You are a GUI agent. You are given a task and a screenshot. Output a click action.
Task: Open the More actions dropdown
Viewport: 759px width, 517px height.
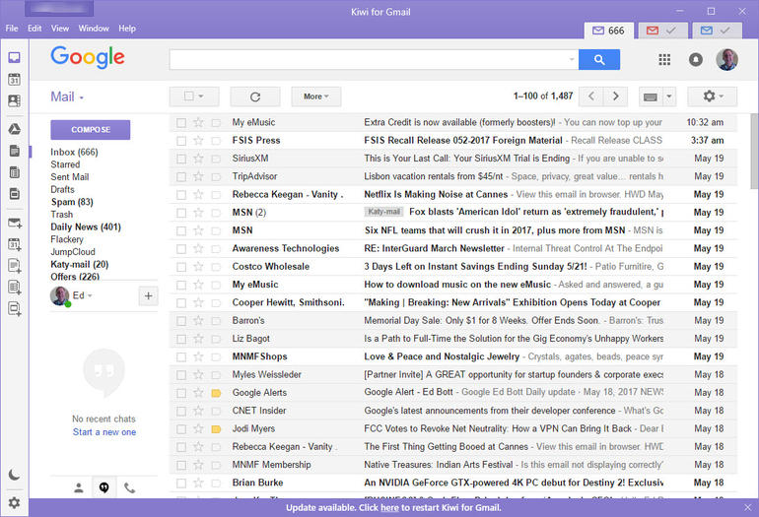coord(316,97)
